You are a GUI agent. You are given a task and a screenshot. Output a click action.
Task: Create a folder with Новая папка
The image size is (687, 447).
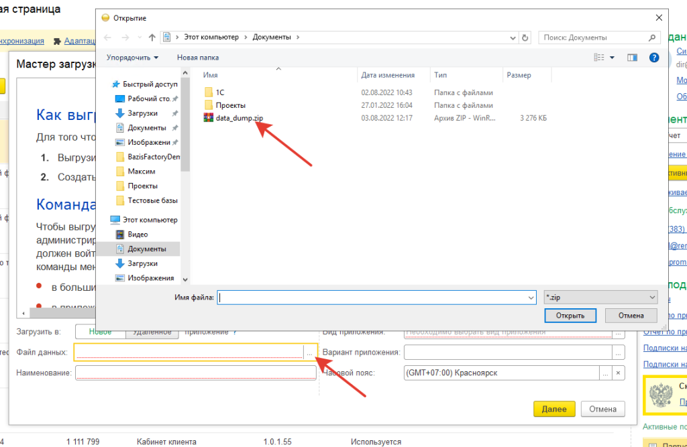[x=198, y=58]
